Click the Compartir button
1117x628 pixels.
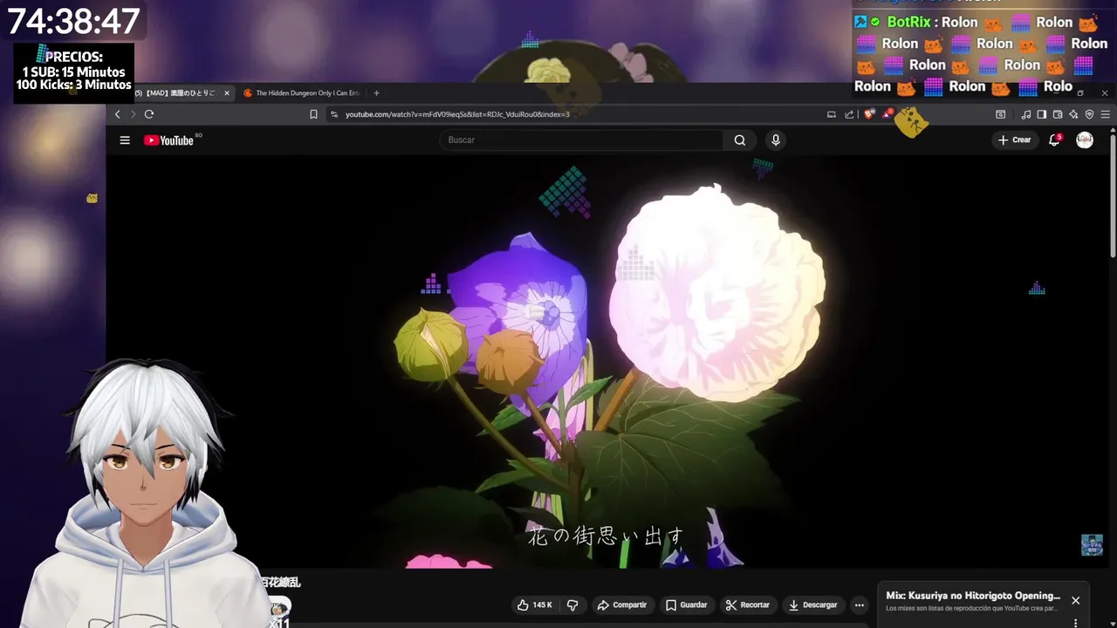click(x=621, y=604)
